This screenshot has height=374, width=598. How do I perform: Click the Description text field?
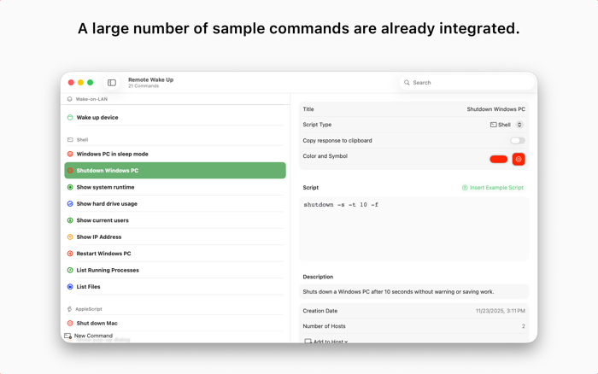pos(414,292)
